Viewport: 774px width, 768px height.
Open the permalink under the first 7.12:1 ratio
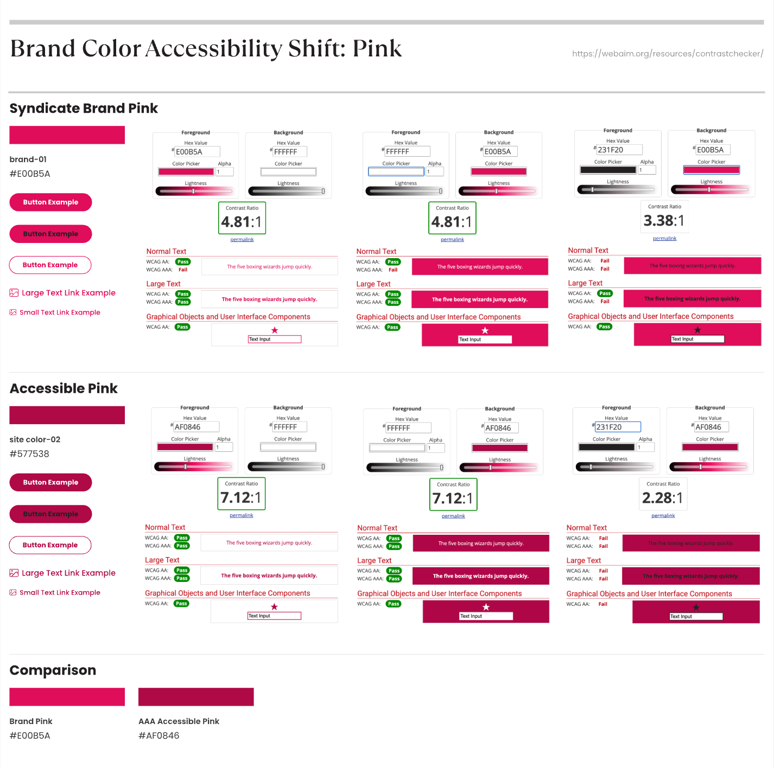(x=242, y=515)
